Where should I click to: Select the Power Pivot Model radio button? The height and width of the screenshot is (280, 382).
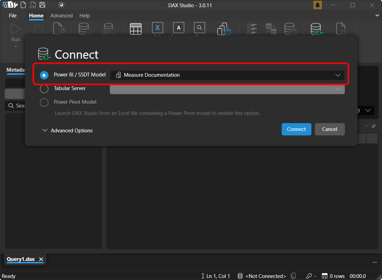coord(44,102)
